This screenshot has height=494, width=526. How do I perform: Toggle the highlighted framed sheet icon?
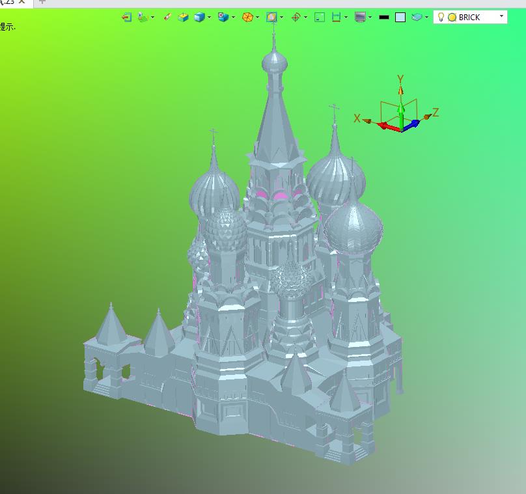click(271, 17)
